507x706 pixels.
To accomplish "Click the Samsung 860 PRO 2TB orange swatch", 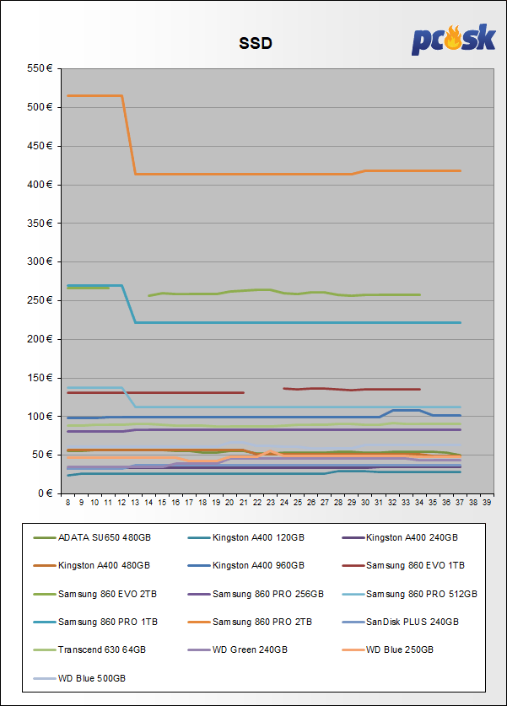I will [x=199, y=622].
